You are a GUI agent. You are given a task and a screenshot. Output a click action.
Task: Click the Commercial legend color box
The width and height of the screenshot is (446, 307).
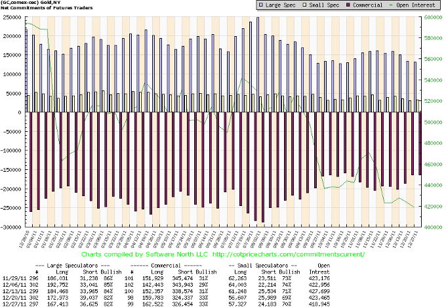pos(348,5)
